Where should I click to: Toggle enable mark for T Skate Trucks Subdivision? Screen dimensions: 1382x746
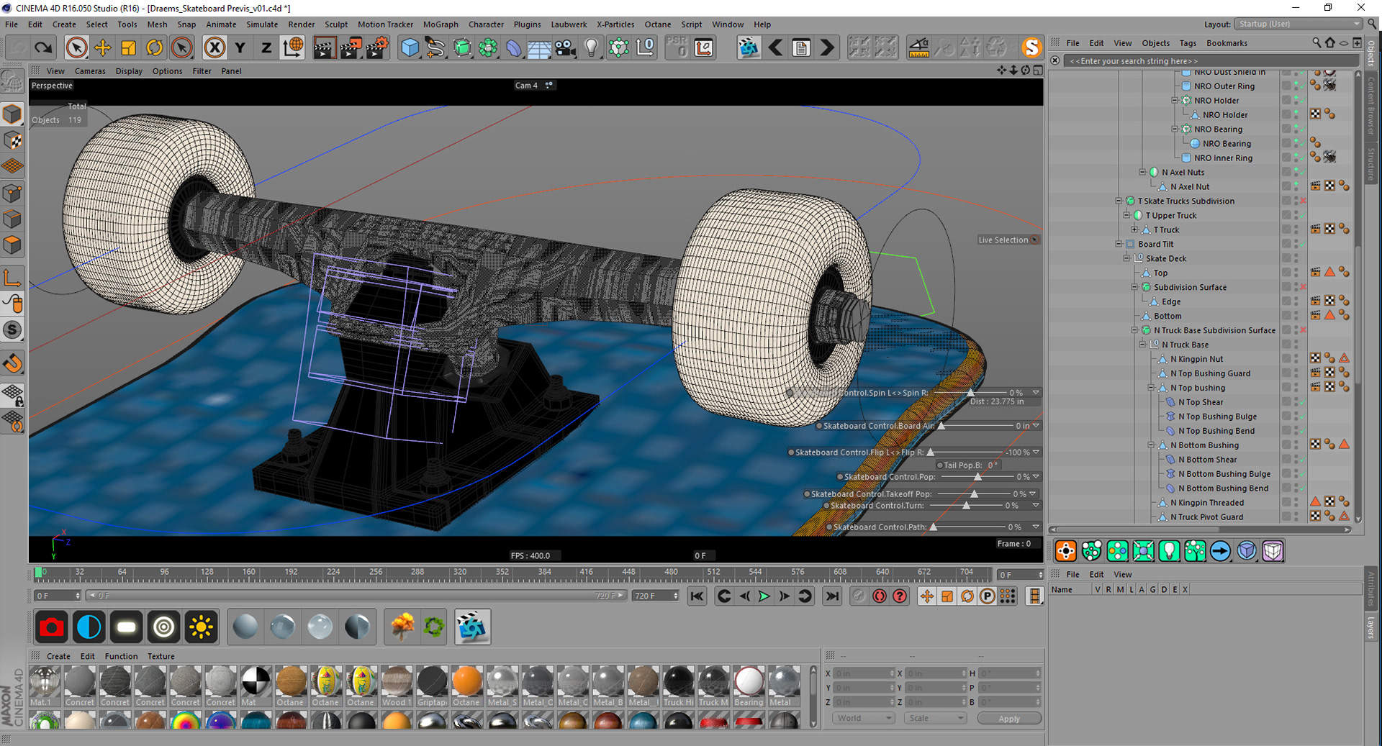point(1303,201)
